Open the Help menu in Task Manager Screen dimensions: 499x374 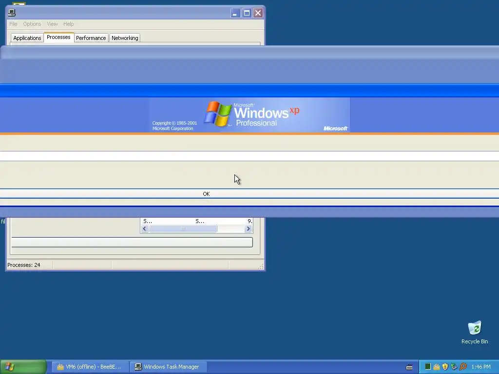point(68,24)
